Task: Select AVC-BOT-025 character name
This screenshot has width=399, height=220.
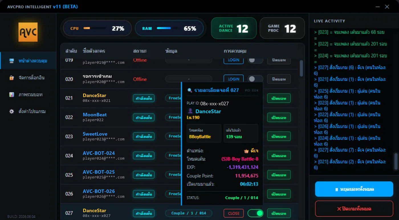Action: tap(99, 172)
